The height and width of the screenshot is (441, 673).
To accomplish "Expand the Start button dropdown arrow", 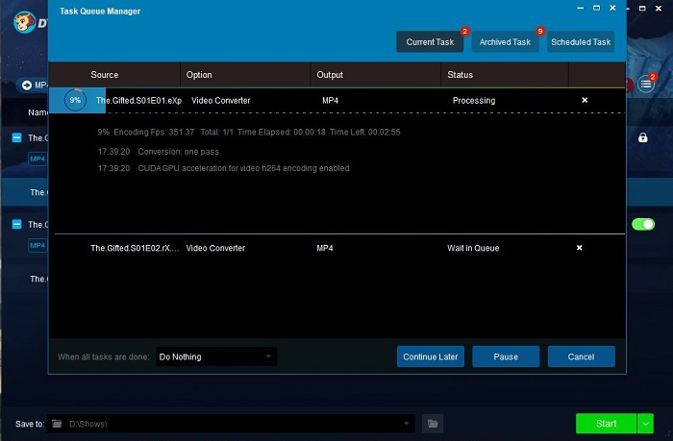I will pos(645,424).
